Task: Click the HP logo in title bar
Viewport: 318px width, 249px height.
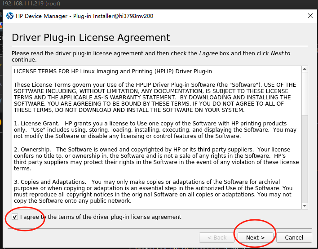Action: [x=10, y=16]
